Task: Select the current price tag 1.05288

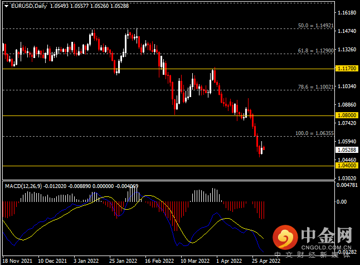Action: [x=347, y=150]
